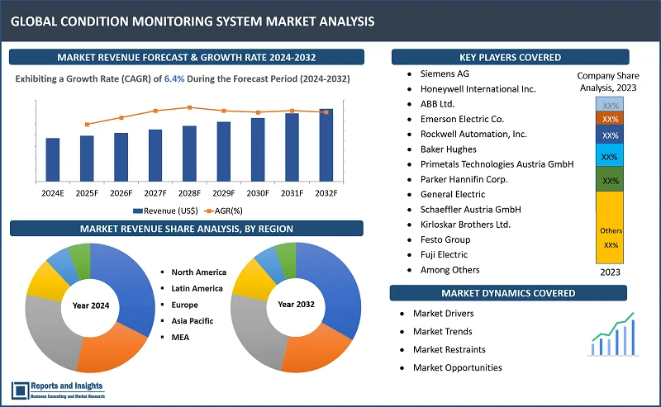661x407 pixels.
Task: Click the dark blue company share segment
Action: click(610, 135)
